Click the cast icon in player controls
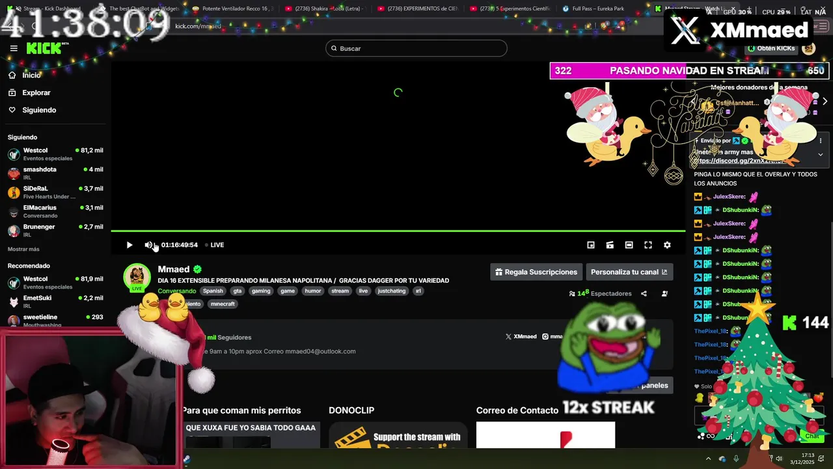Viewport: 833px width, 469px height. [610, 245]
